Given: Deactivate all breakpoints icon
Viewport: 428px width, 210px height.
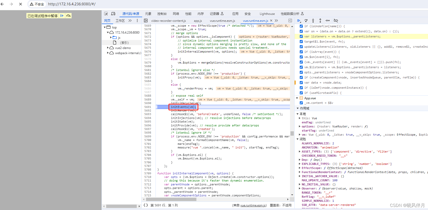Looking at the screenshot, I should pyautogui.click(x=336, y=21).
